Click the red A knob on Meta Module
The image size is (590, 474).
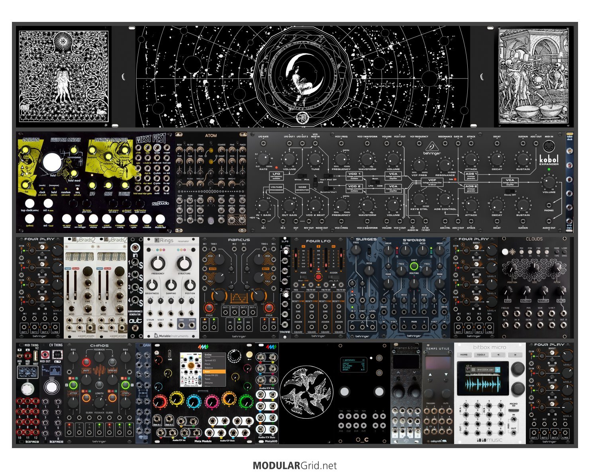(160, 402)
